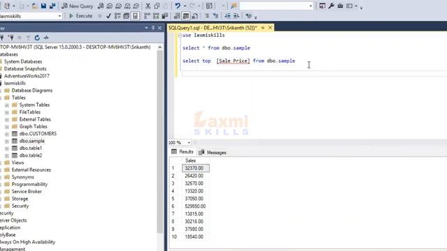Close the SQLQuery1.sql tab

pyautogui.click(x=270, y=28)
